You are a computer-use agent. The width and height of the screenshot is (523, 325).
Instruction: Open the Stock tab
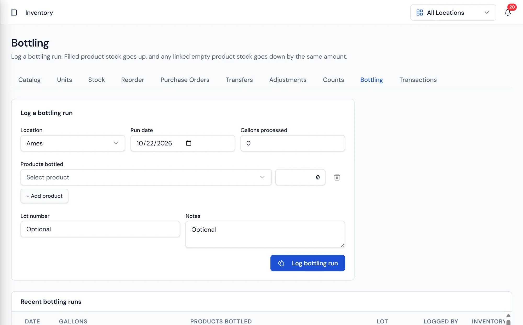pyautogui.click(x=96, y=80)
